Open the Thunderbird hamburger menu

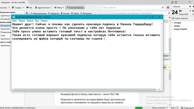[168, 8]
